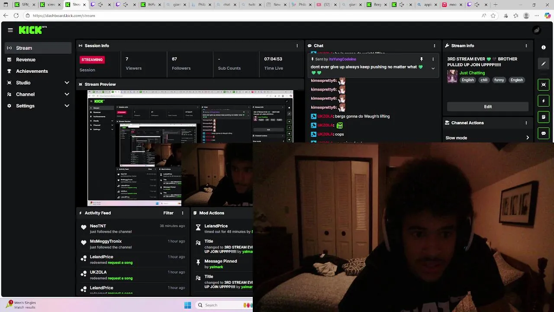Image resolution: width=554 pixels, height=312 pixels.
Task: Click MsMeggyTronix in Activity Feed
Action: point(106,241)
